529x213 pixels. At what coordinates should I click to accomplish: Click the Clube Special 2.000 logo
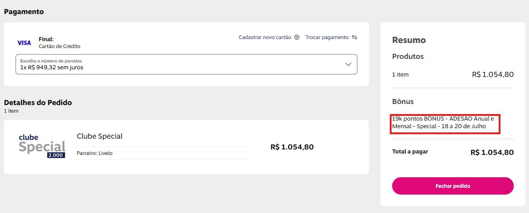(x=42, y=146)
